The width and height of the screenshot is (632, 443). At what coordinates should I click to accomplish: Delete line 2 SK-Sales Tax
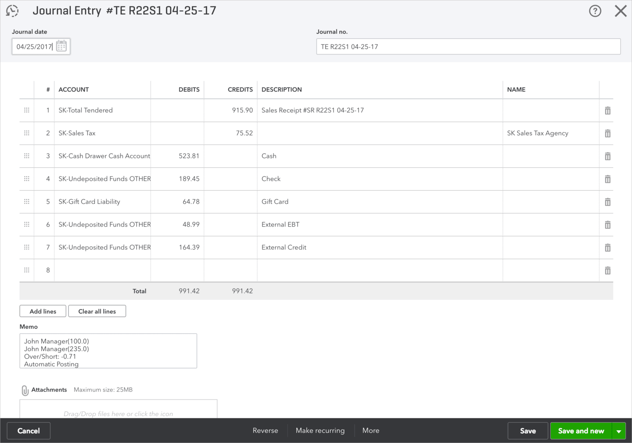click(x=607, y=133)
